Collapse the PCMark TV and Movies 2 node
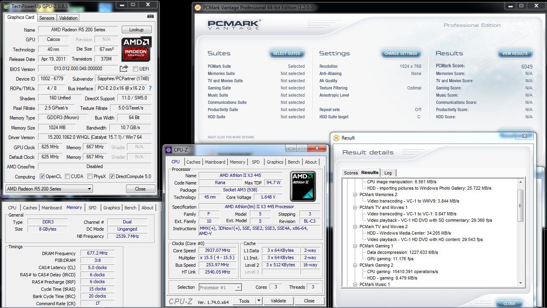 pos(356,227)
